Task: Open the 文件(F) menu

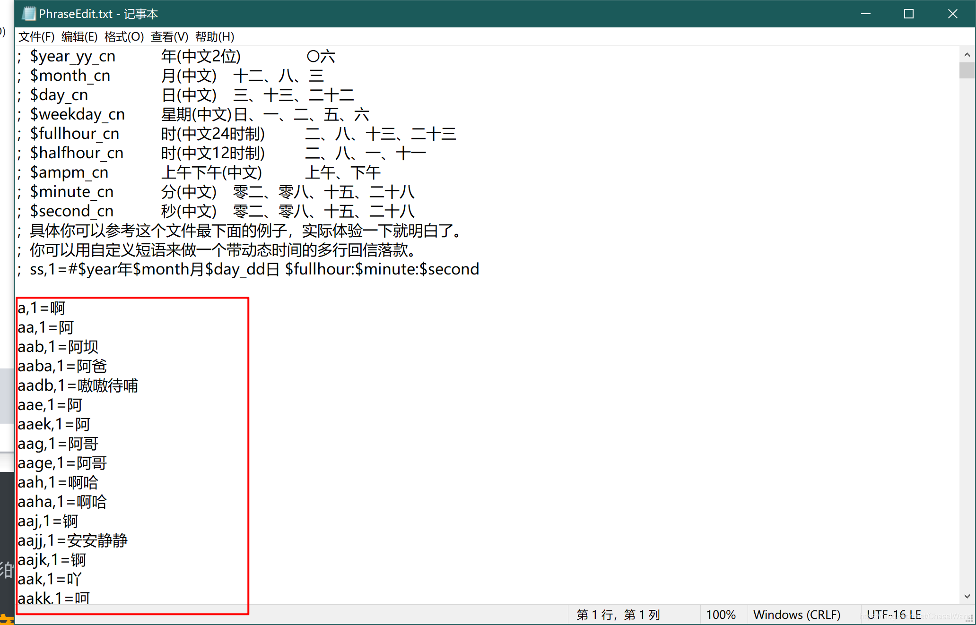Action: pos(36,37)
